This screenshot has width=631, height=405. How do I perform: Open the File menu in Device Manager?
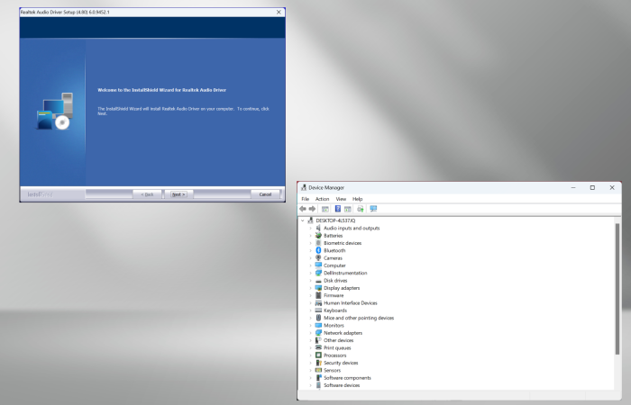[306, 199]
